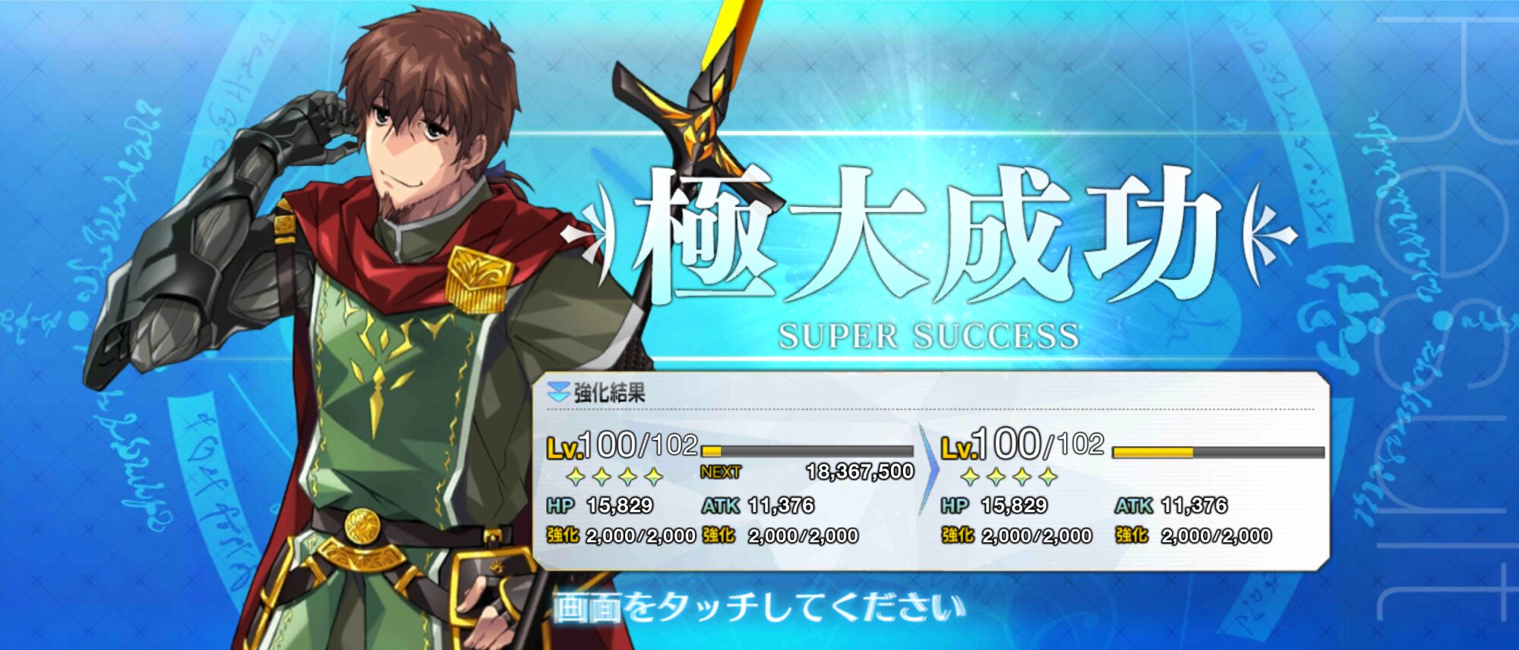Click the SUPER SUCCESS subtitle
This screenshot has height=650, width=1519.
(928, 336)
